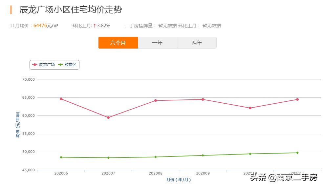This screenshot has width=323, height=187.
Task: Click the 鼓楼区 data point for 202010
Action: (x=250, y=154)
